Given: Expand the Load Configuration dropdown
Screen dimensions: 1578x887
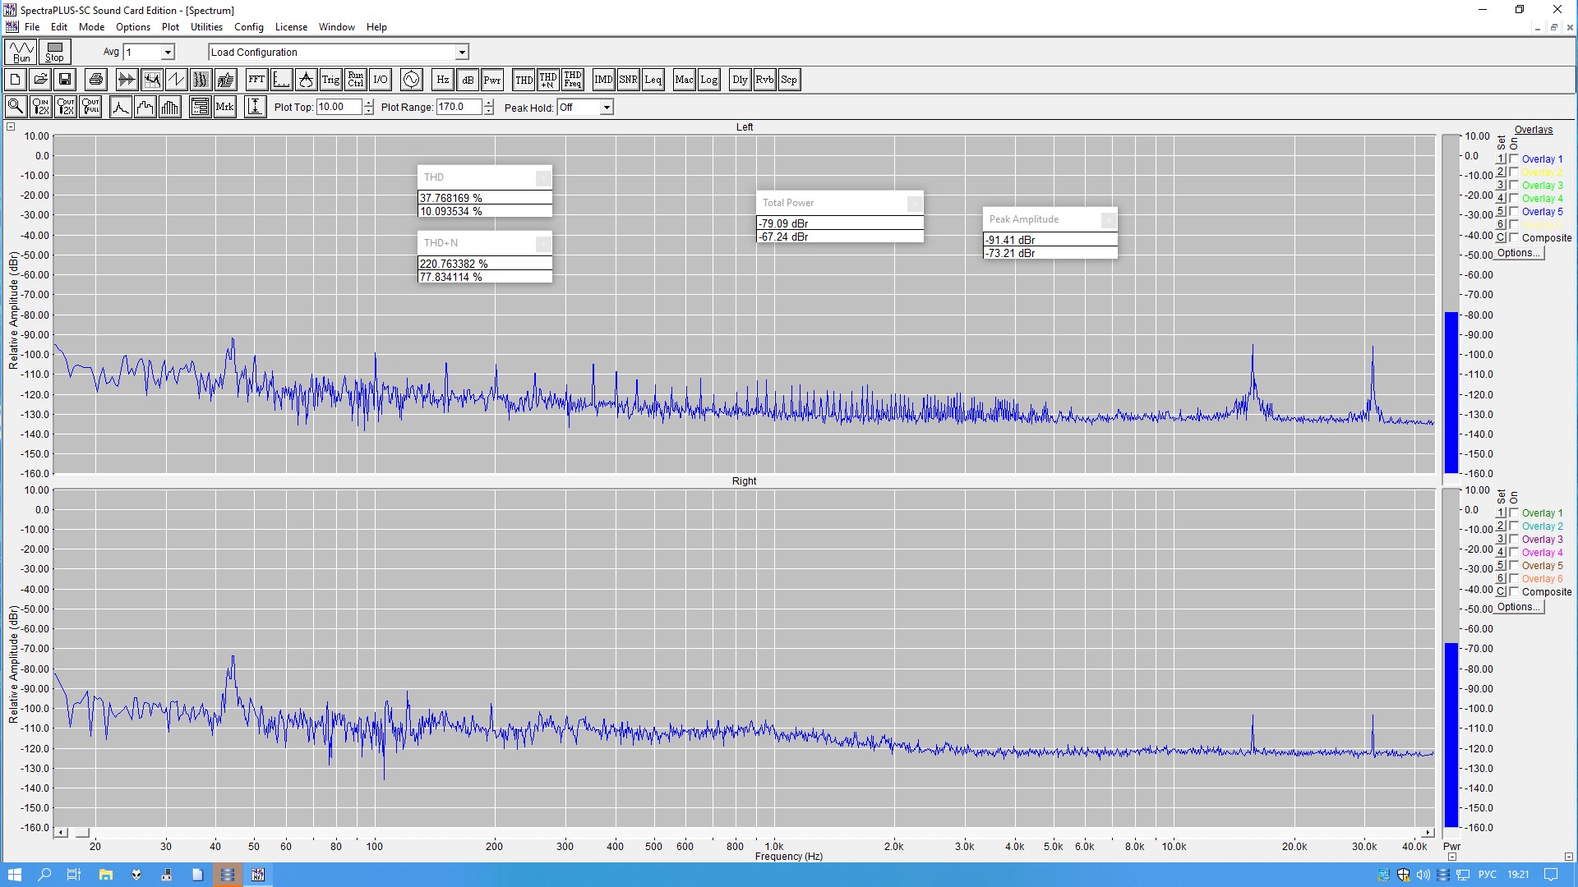Looking at the screenshot, I should coord(462,53).
